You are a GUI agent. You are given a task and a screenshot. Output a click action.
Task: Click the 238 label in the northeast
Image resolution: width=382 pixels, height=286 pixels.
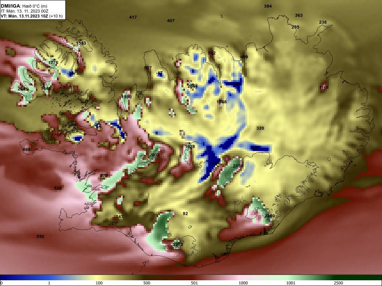(x=323, y=22)
